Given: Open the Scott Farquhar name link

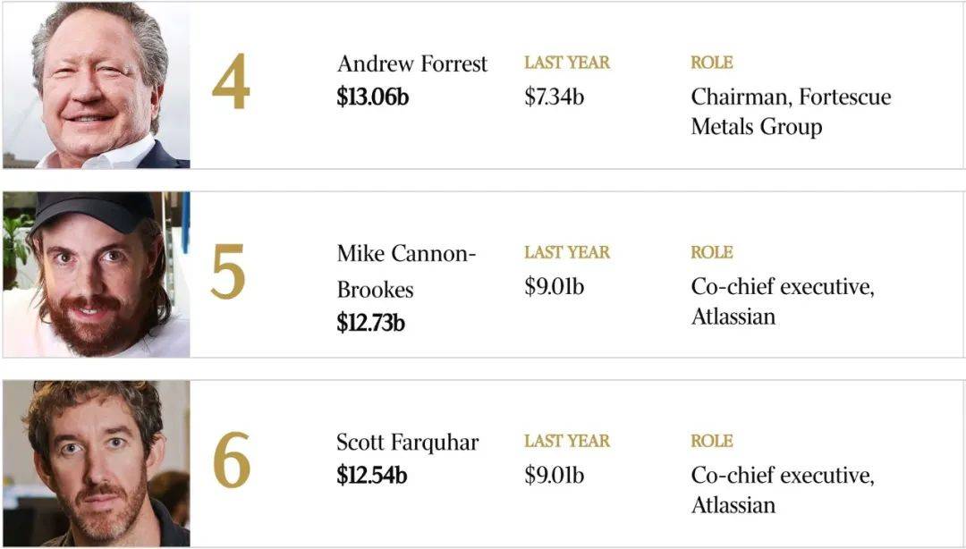Looking at the screenshot, I should 407,443.
